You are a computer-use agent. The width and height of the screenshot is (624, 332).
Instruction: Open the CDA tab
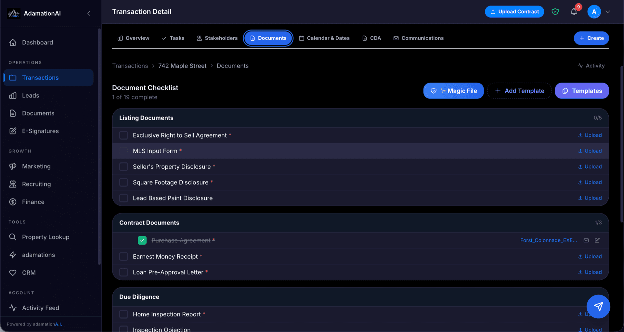tap(371, 38)
